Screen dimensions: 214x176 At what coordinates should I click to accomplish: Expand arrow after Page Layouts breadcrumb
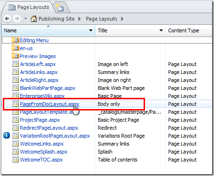coord(122,19)
